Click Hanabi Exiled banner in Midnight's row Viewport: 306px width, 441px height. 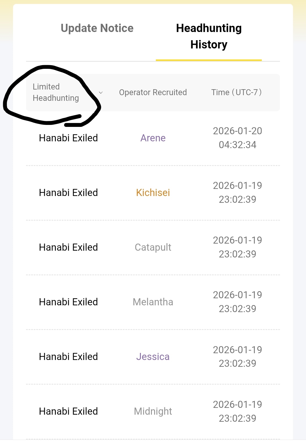coord(68,411)
